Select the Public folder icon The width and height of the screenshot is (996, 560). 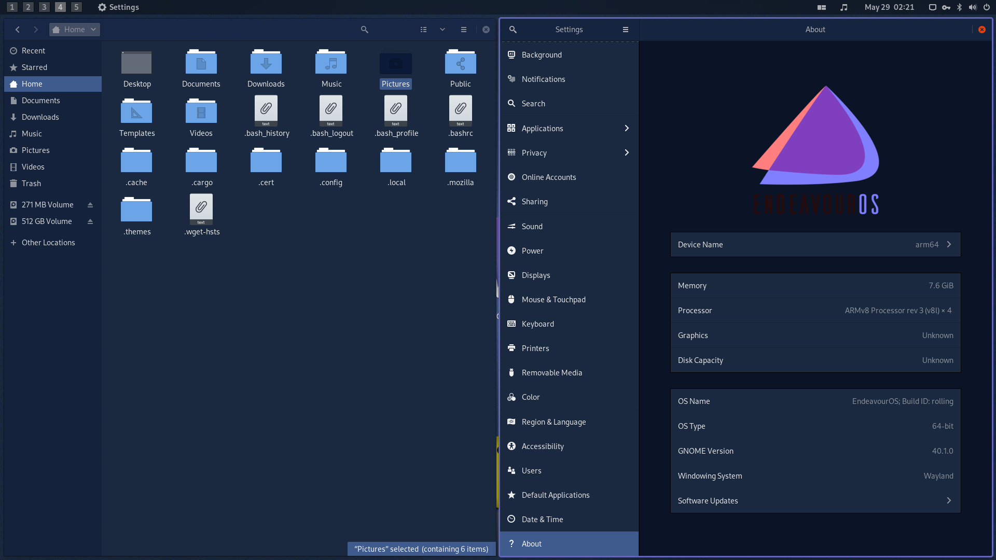point(461,63)
